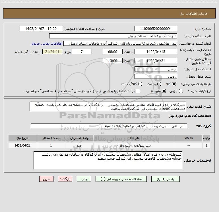Click the بازگشت back button

point(65,179)
